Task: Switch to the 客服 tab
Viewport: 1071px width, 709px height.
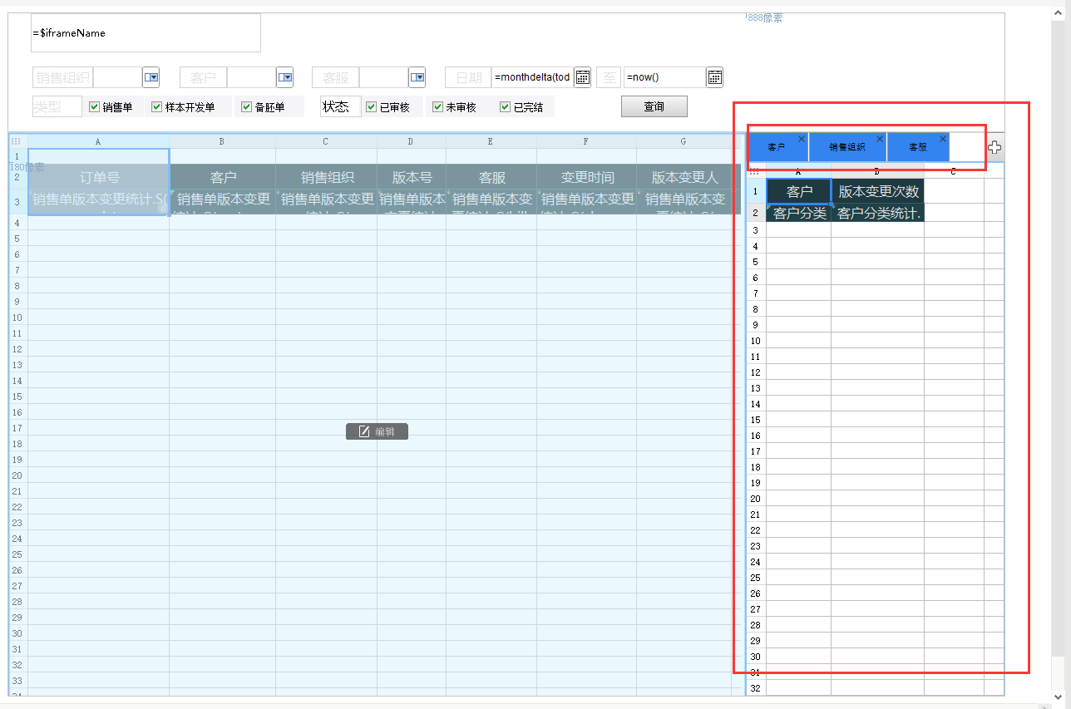Action: [x=917, y=147]
